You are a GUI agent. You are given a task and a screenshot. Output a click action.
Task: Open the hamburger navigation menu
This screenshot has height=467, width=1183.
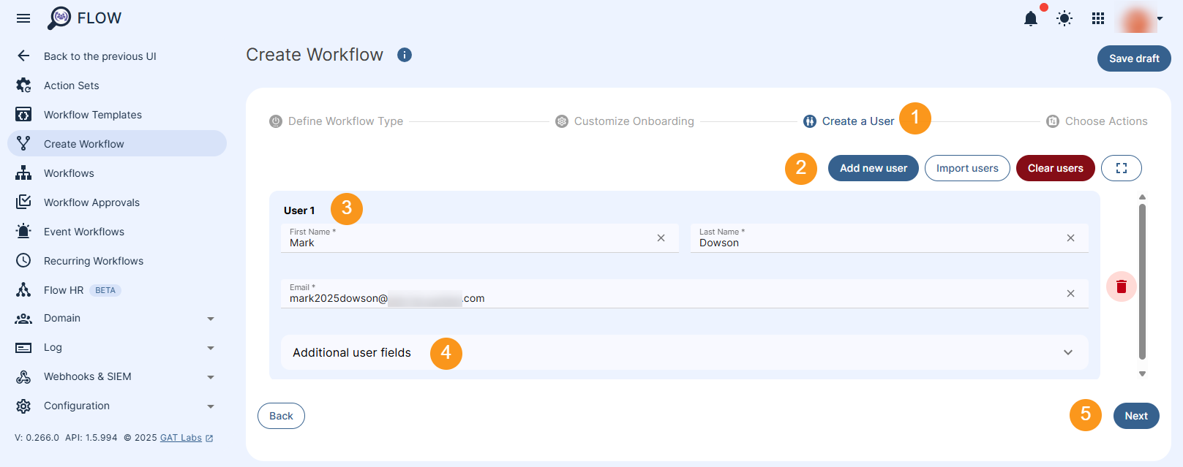[23, 18]
